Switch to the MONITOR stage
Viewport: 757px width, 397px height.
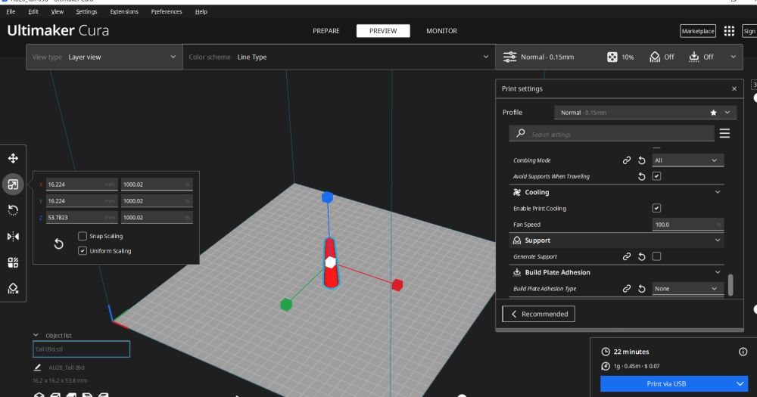(442, 31)
